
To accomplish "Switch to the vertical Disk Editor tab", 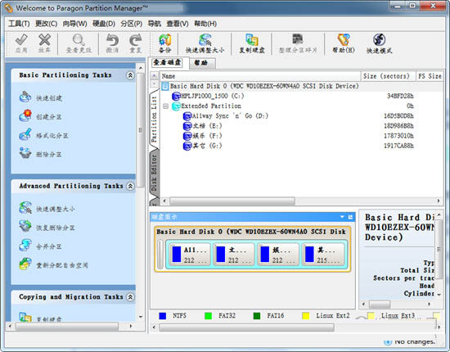I will (x=154, y=173).
